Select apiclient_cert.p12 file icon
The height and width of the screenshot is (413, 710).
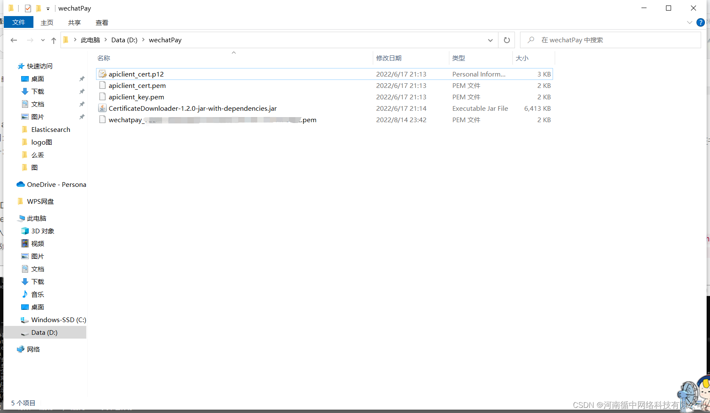[x=102, y=74]
